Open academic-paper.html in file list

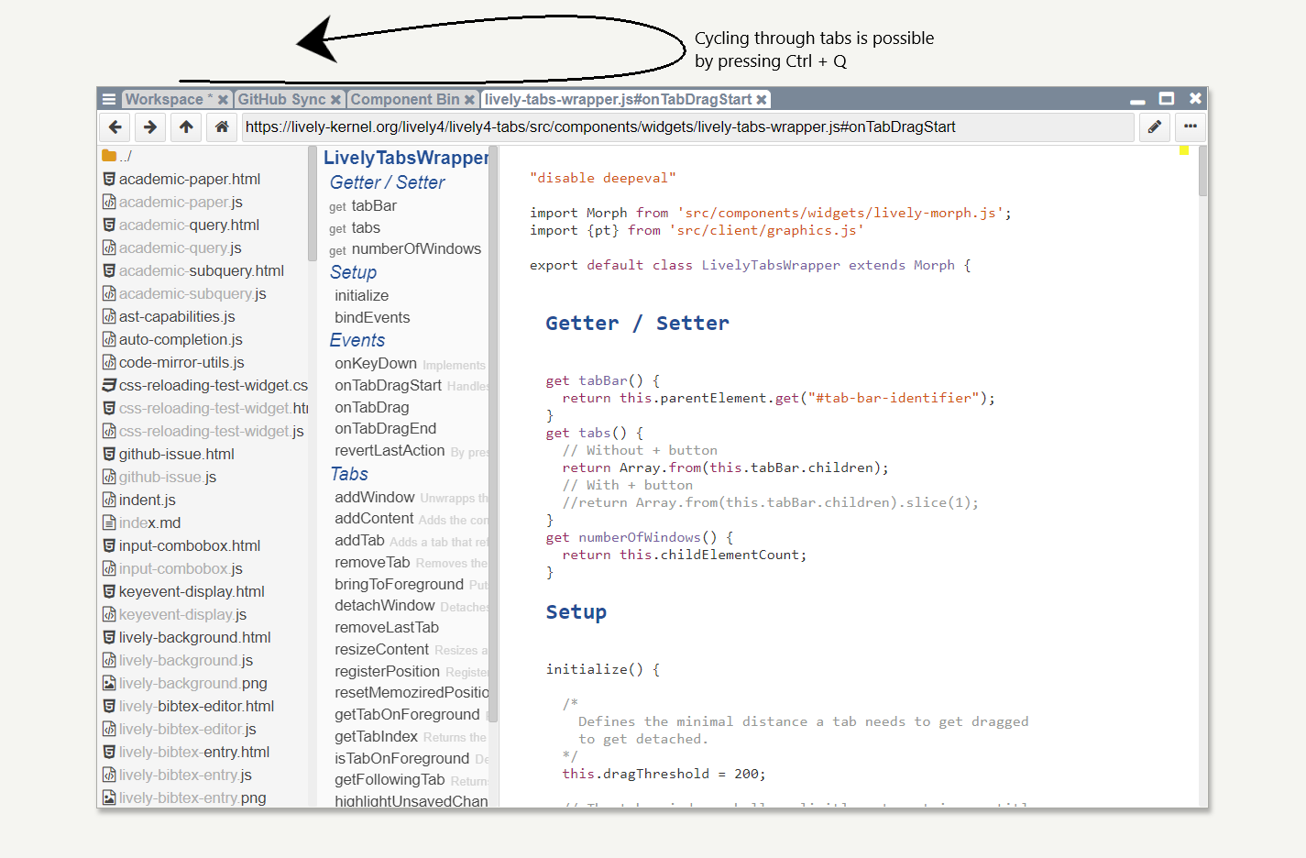point(189,179)
